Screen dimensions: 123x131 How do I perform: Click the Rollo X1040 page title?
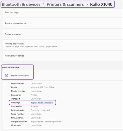click(x=101, y=4)
